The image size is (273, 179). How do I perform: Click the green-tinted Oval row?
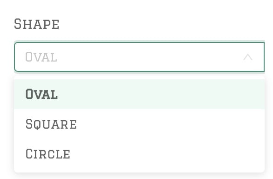point(139,94)
